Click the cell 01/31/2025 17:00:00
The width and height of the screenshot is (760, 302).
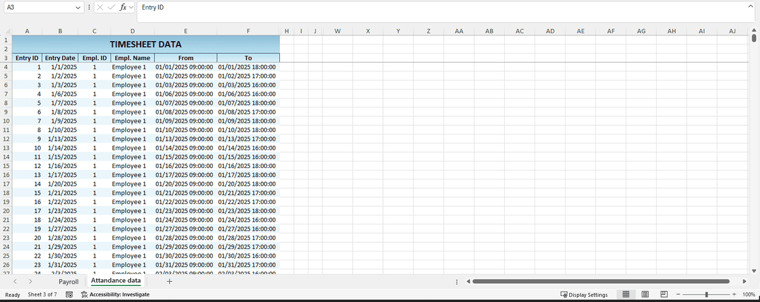click(248, 265)
